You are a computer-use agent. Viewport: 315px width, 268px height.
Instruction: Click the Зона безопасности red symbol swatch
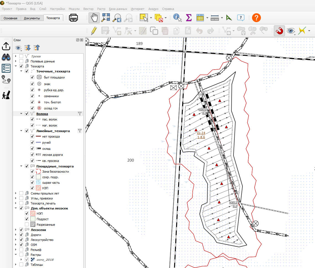click(38, 172)
